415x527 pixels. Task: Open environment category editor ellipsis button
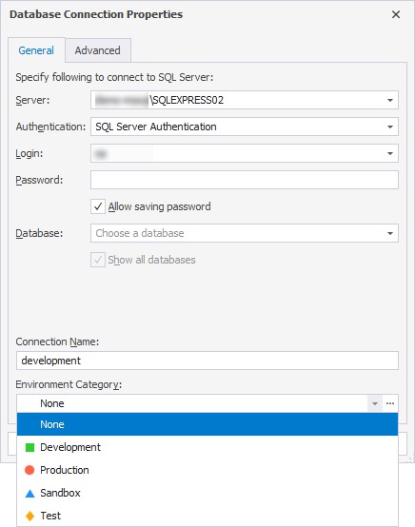(390, 403)
